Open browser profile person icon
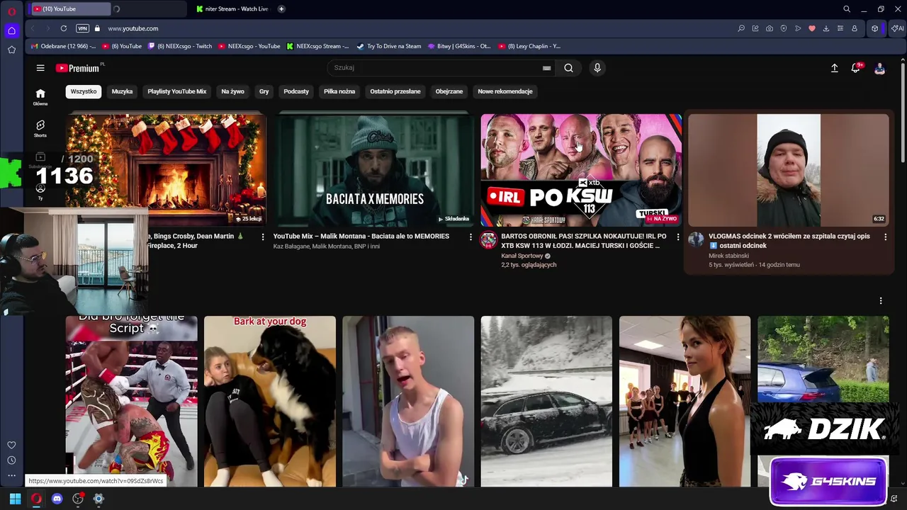 click(x=855, y=28)
